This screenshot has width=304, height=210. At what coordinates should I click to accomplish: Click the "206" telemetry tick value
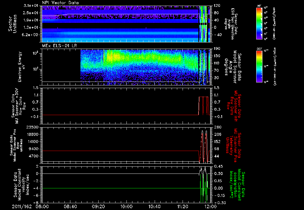(217, 134)
